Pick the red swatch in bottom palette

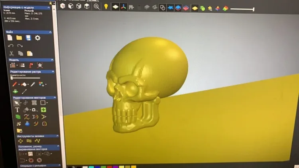point(109,167)
